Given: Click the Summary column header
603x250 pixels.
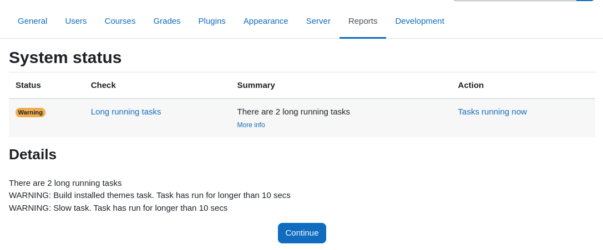Looking at the screenshot, I should point(256,85).
